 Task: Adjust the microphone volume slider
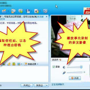tap(74, 72)
